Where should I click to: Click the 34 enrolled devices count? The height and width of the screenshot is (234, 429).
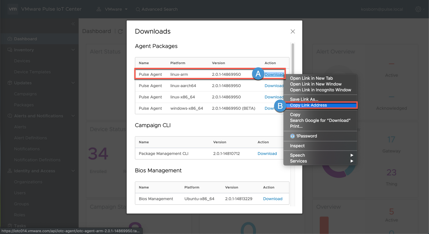[98, 154]
